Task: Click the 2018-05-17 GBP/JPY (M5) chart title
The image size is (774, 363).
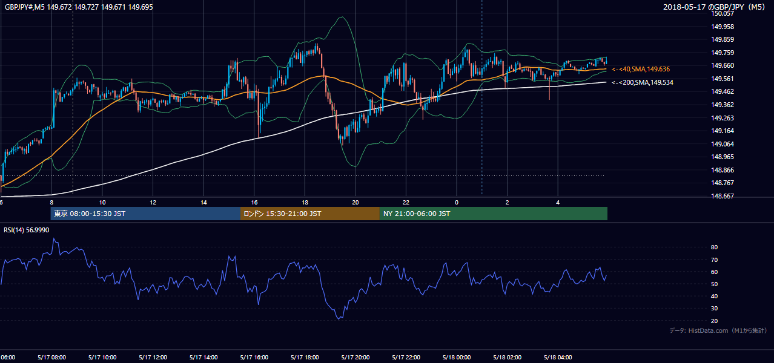Action: click(x=715, y=7)
